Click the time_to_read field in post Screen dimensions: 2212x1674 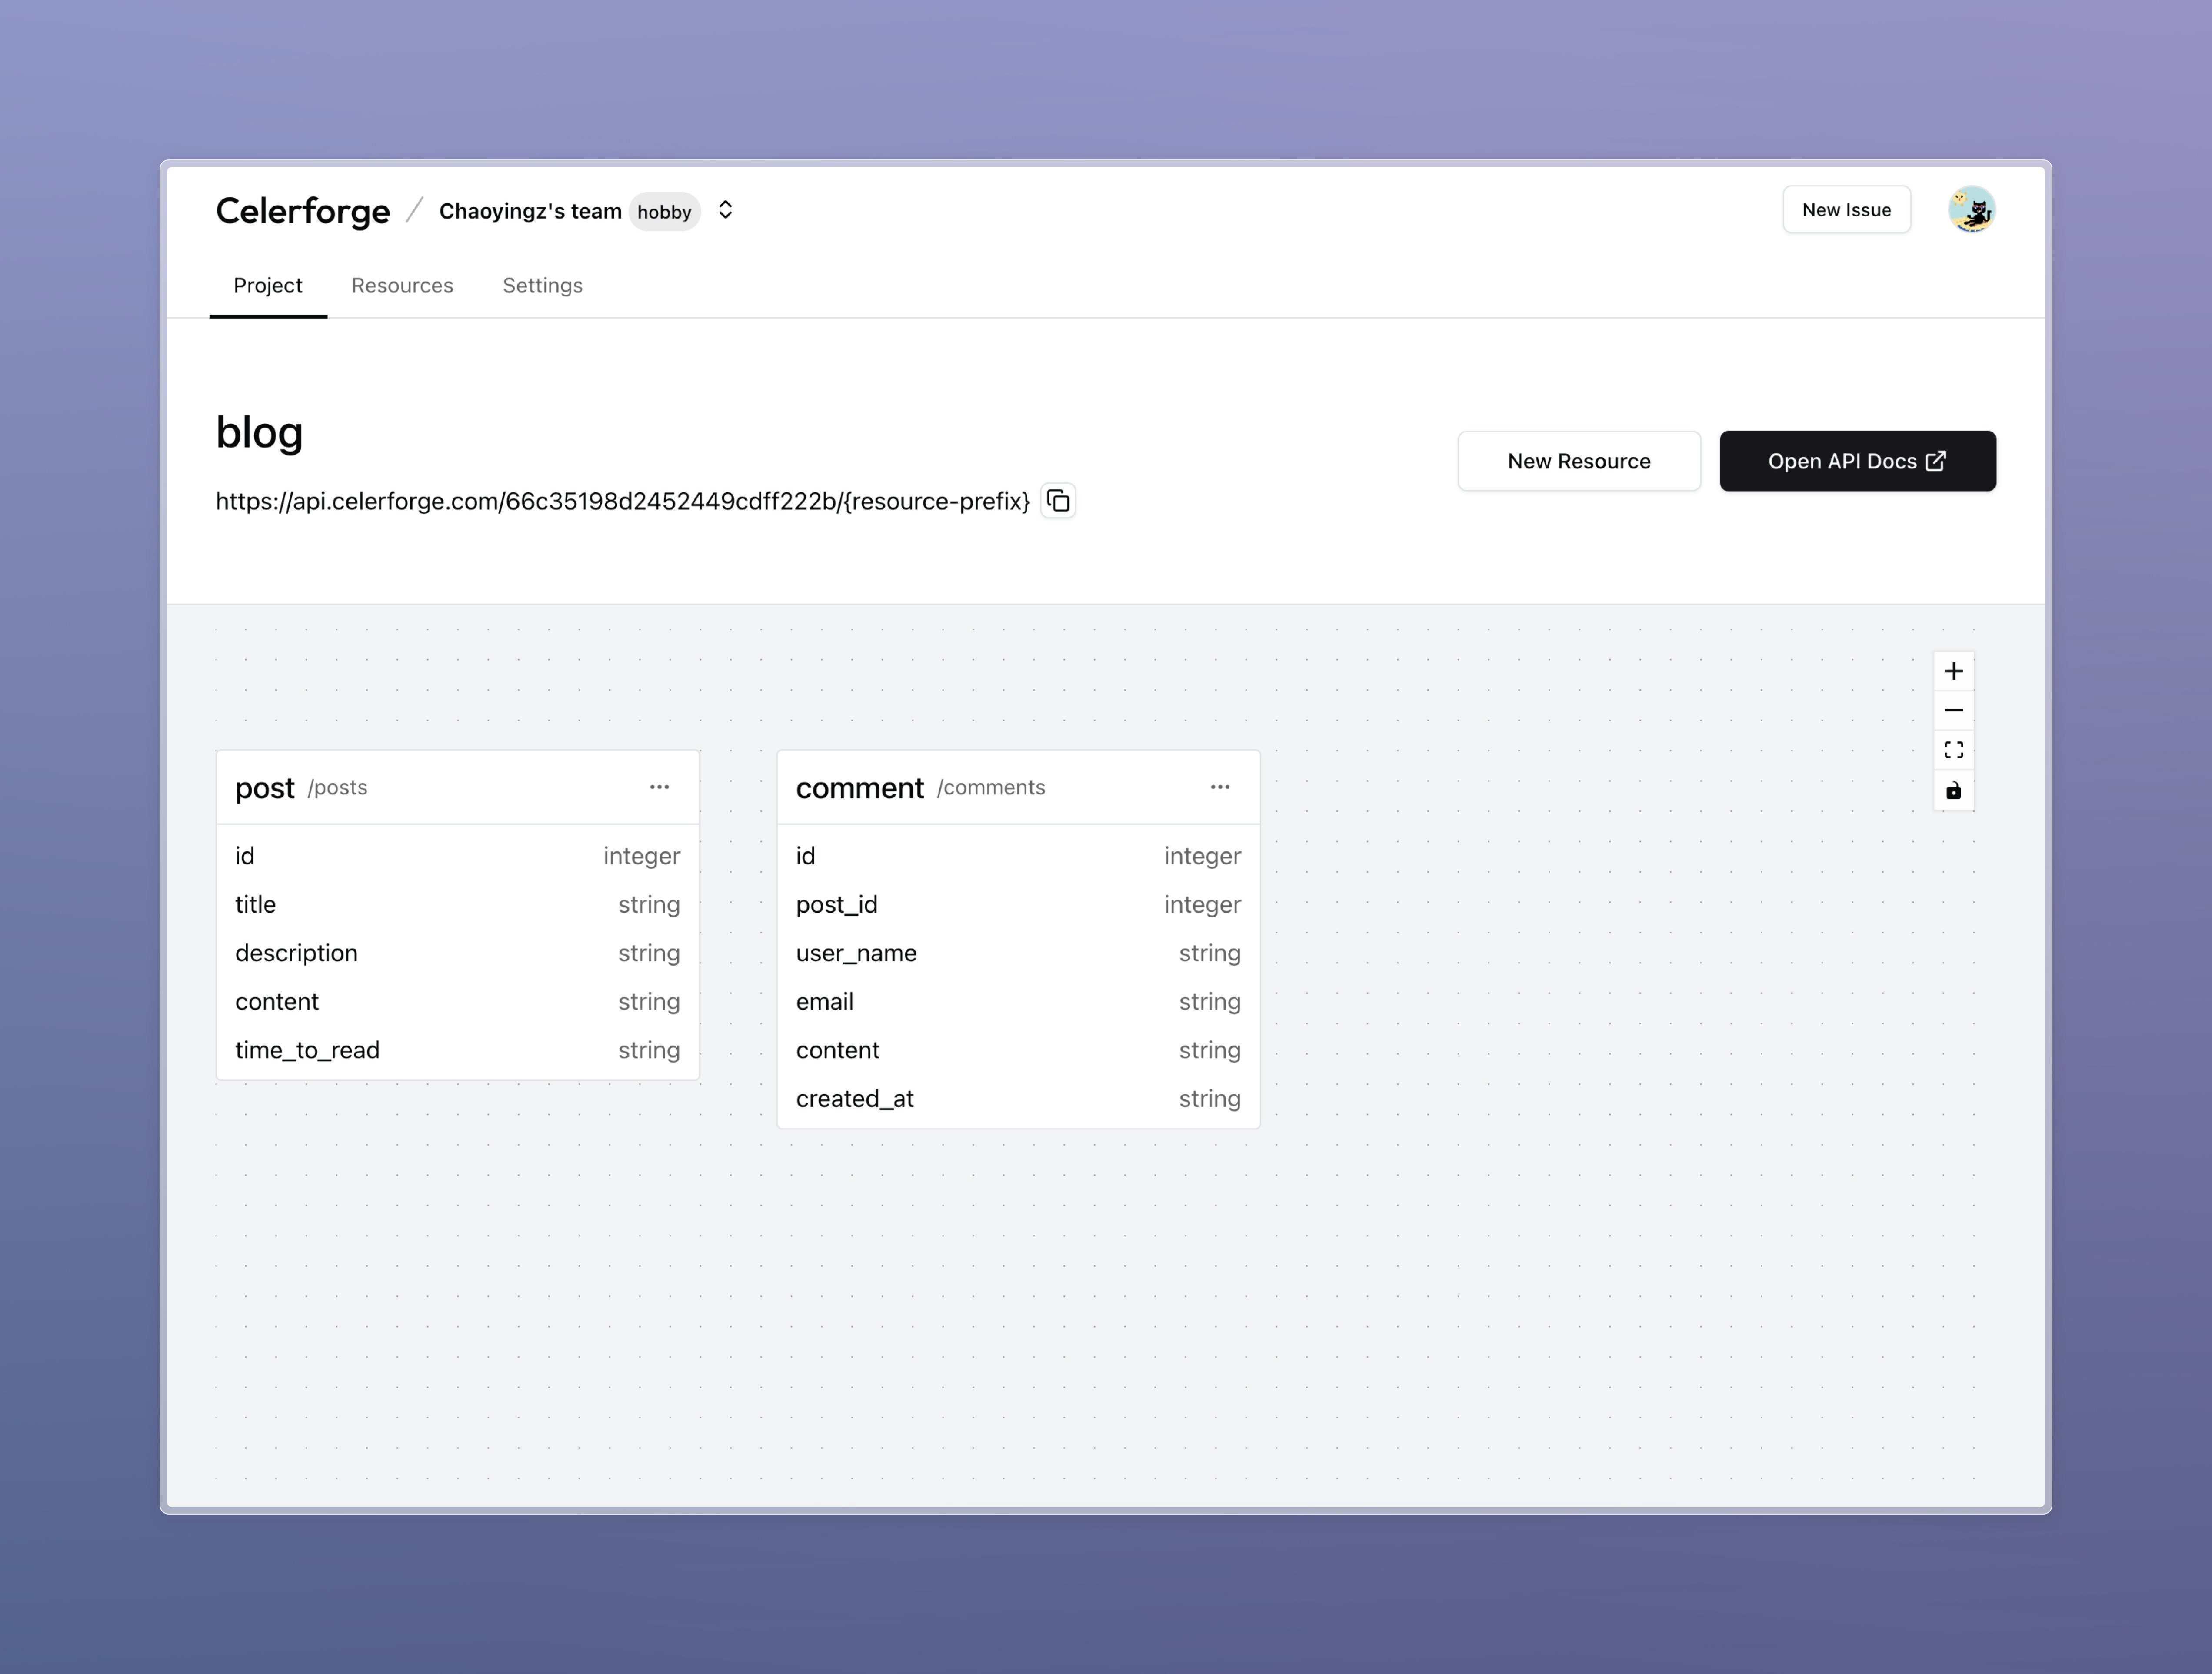point(307,1050)
